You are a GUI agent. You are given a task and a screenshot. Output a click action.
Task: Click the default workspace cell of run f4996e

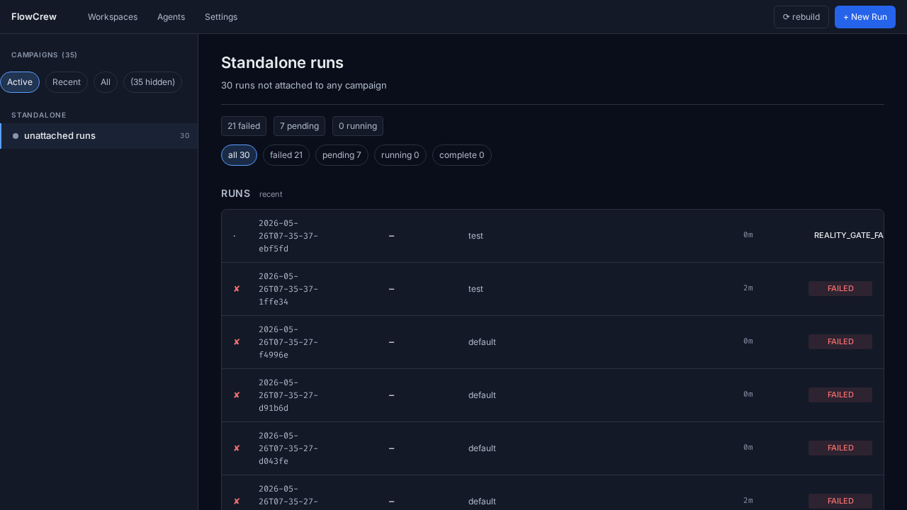point(482,342)
